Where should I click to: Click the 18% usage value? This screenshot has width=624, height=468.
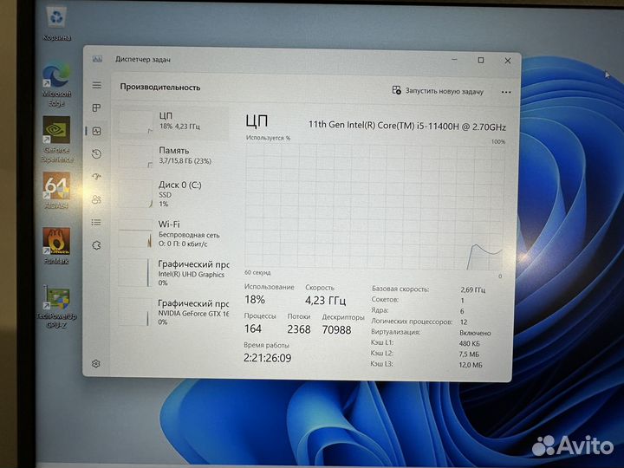(255, 299)
